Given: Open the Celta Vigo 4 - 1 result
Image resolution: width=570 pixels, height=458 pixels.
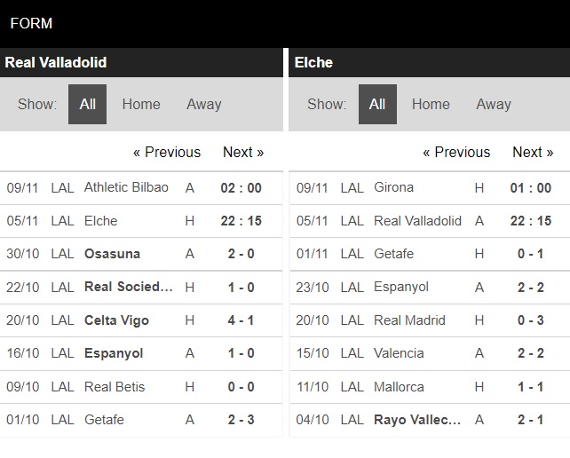Looking at the screenshot, I should click(141, 320).
